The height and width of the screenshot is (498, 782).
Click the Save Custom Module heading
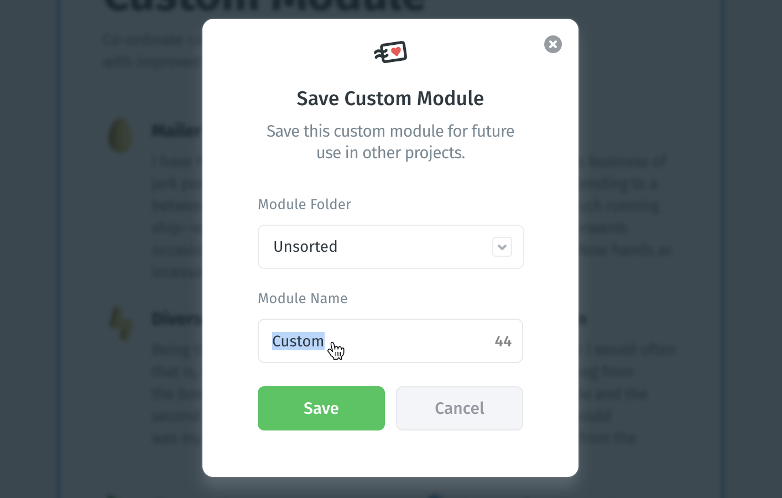[390, 98]
